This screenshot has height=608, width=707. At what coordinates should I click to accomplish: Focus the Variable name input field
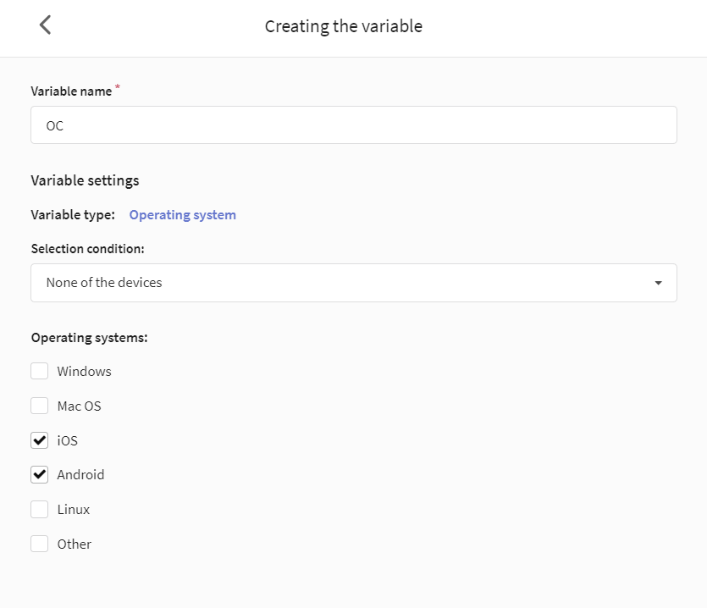(x=354, y=125)
